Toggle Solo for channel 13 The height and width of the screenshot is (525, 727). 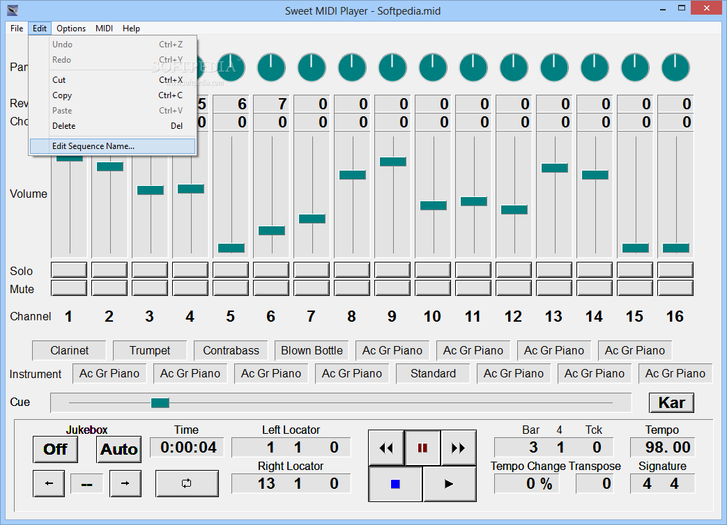coord(554,270)
